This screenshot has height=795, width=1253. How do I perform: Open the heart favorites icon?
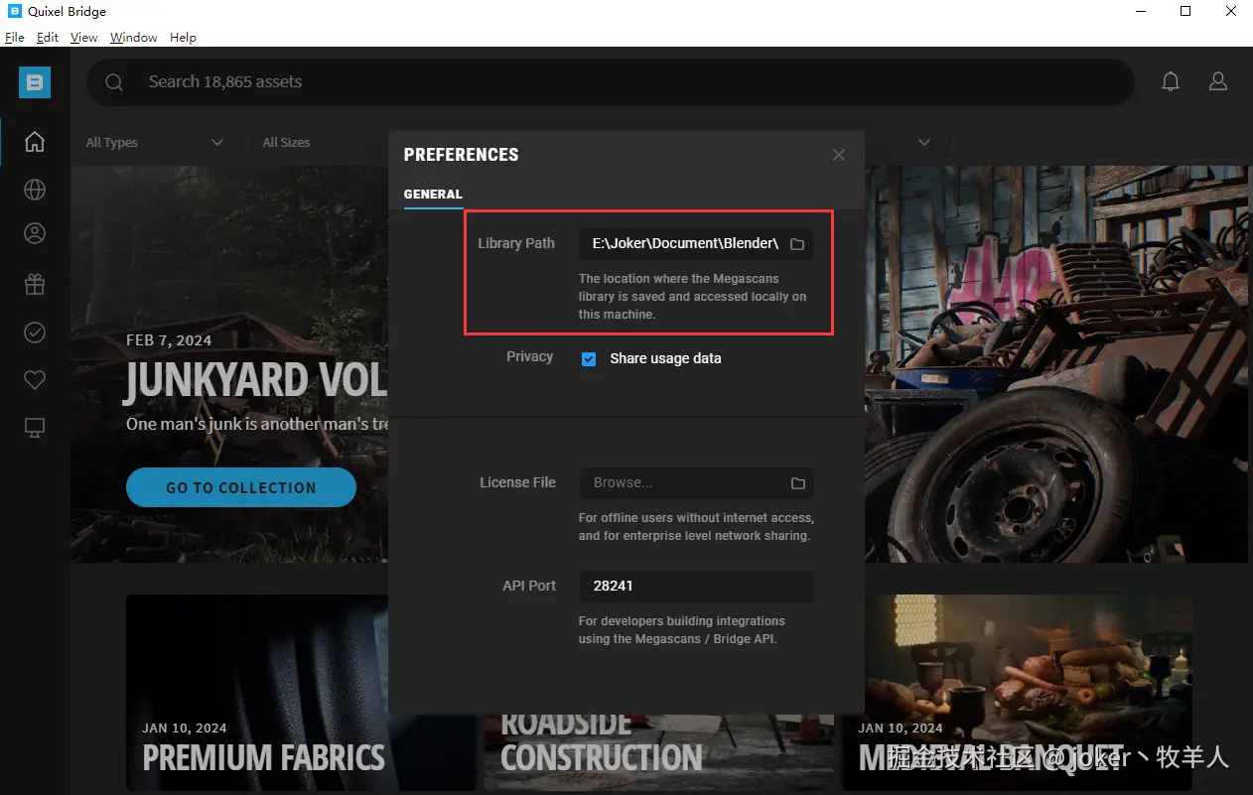tap(35, 380)
